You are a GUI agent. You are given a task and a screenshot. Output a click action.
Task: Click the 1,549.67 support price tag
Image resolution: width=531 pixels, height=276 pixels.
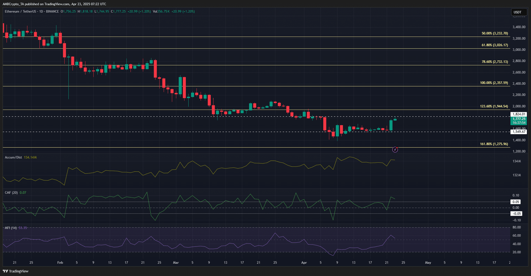518,132
